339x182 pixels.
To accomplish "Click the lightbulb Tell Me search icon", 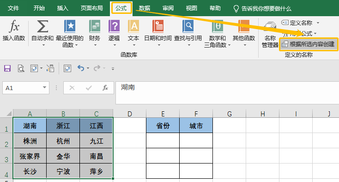I will pos(236,9).
